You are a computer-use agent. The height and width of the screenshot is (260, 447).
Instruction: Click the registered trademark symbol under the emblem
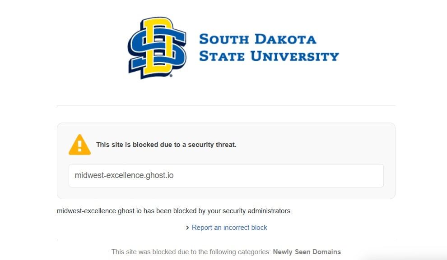[x=171, y=76]
